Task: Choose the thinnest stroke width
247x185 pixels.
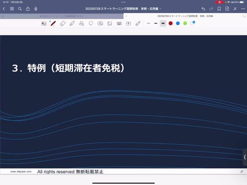Action: pyautogui.click(x=148, y=23)
